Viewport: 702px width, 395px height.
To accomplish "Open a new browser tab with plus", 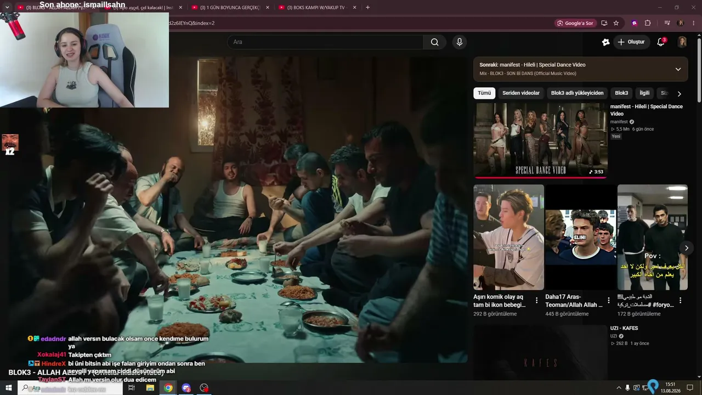I will pyautogui.click(x=367, y=8).
